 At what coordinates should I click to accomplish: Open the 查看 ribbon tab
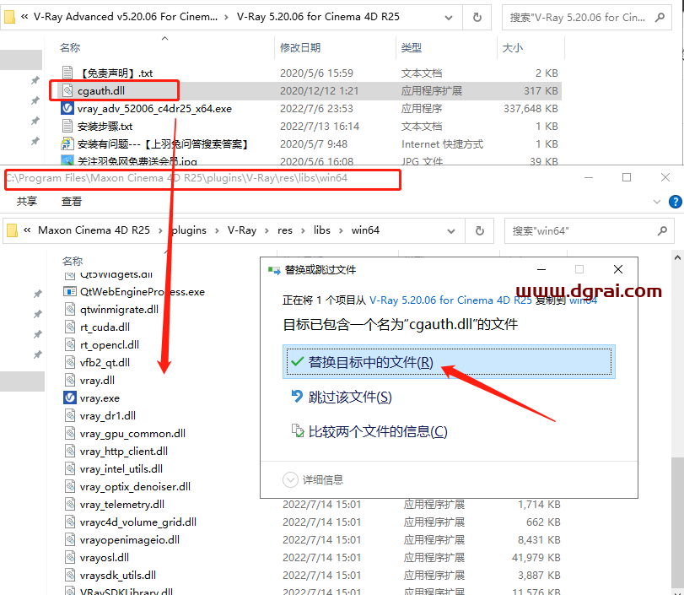pos(72,202)
